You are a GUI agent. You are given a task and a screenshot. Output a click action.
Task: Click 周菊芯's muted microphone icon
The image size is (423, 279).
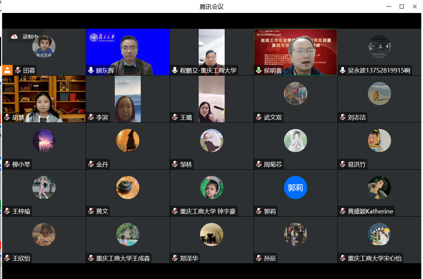pos(258,164)
